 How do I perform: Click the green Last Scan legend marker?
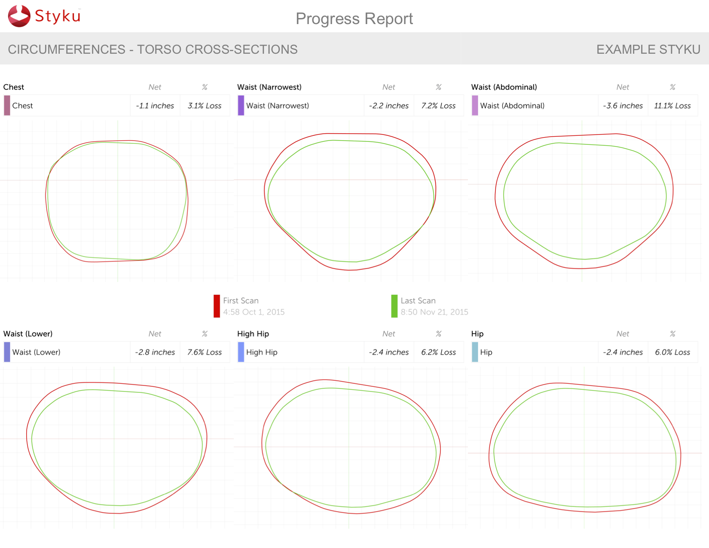coord(394,306)
